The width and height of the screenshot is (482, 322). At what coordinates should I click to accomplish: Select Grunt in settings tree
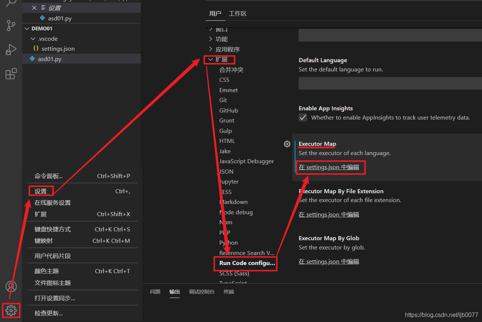click(x=227, y=121)
